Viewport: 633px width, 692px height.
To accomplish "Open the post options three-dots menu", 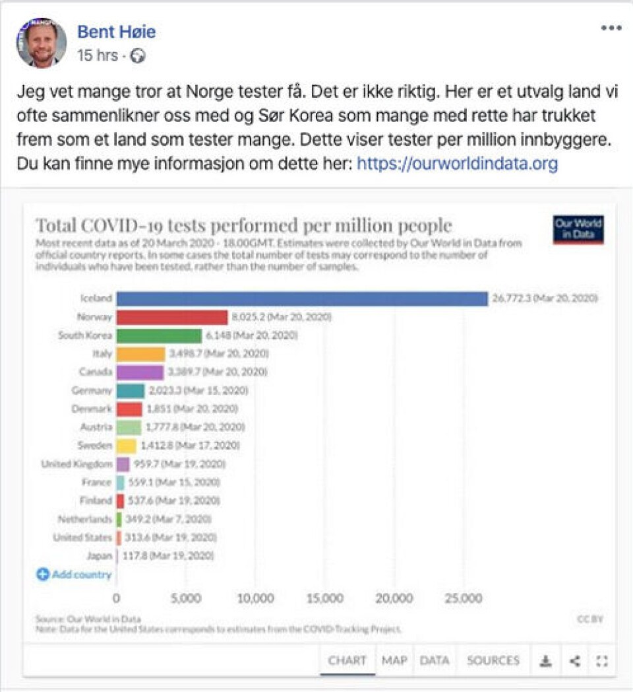I will [x=611, y=28].
